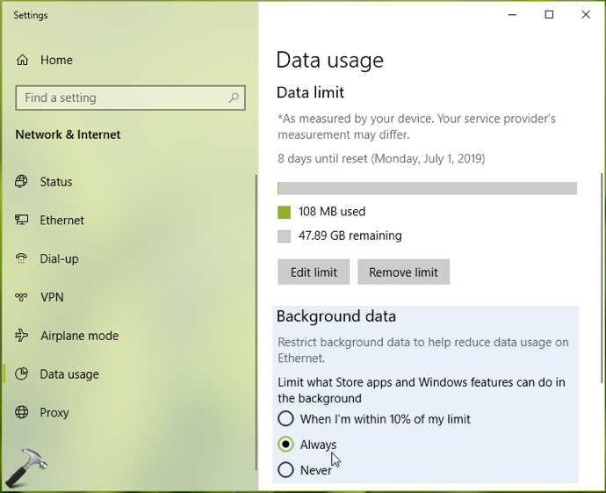Screen dimensions: 606x493
Task: Click the Airplane mode plane icon
Action: (x=21, y=335)
